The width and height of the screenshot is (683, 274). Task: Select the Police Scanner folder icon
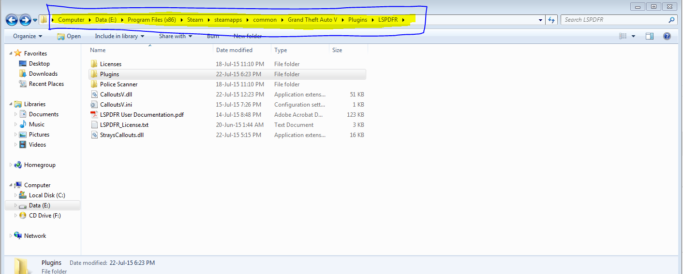(94, 84)
